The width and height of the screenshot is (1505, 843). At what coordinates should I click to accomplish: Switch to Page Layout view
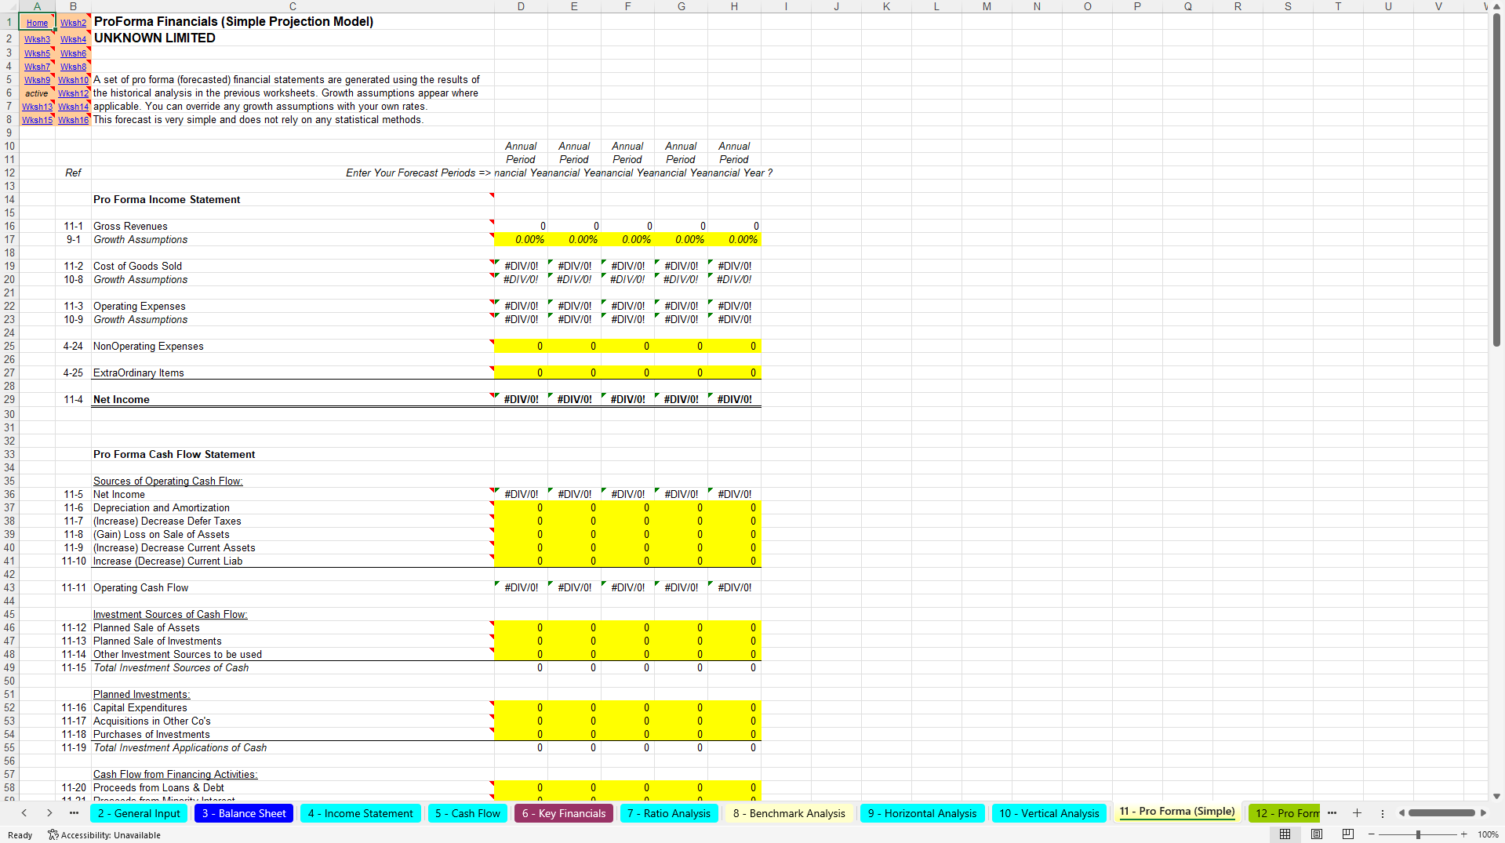tap(1317, 834)
